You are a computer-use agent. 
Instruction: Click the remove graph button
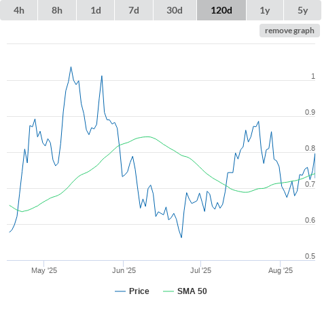289,31
